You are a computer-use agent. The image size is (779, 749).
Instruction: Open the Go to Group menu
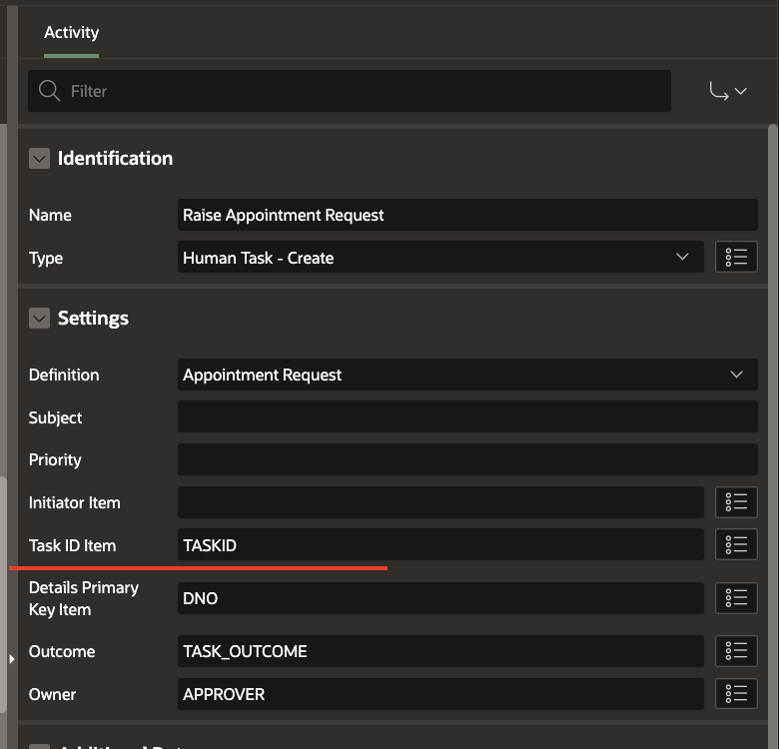(x=728, y=91)
